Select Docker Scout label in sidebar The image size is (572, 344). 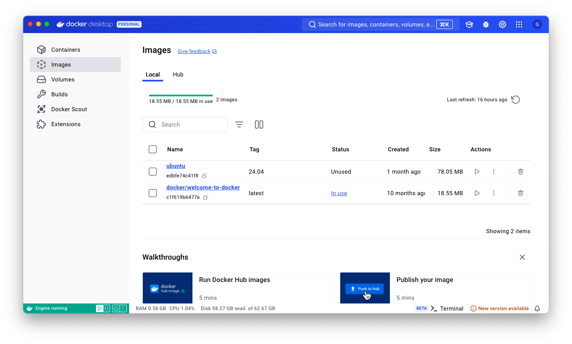click(x=69, y=109)
